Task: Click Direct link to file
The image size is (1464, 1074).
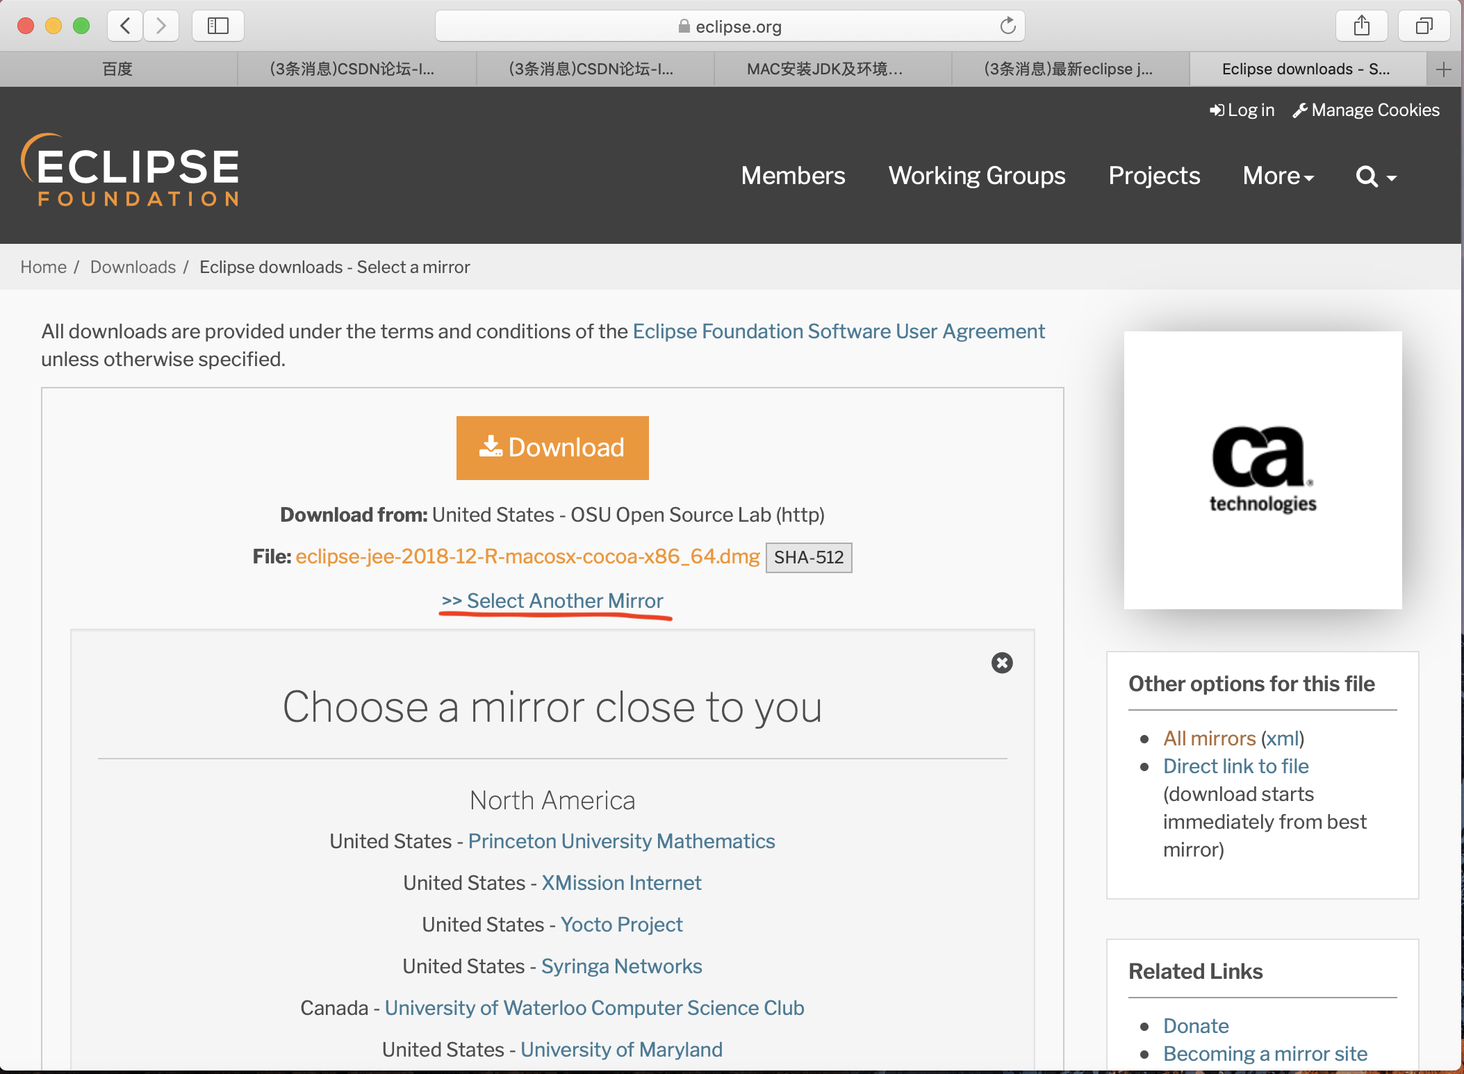Action: click(1235, 766)
